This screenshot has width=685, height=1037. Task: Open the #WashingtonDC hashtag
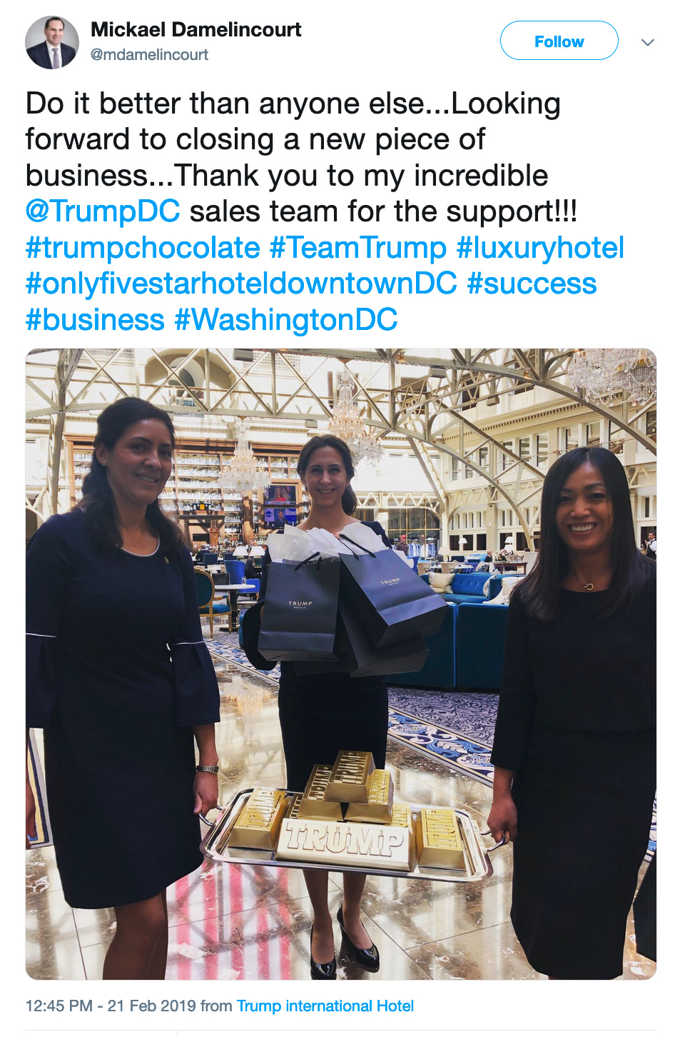click(286, 319)
